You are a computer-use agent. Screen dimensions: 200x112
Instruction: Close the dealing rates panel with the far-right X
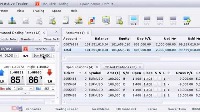pyautogui.click(x=56, y=32)
